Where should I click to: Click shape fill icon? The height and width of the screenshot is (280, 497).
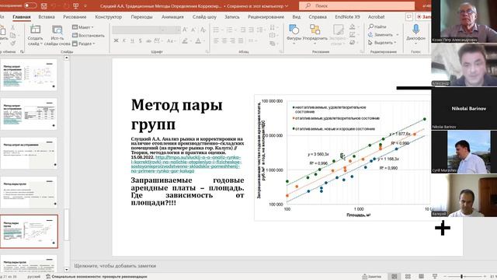(x=353, y=27)
